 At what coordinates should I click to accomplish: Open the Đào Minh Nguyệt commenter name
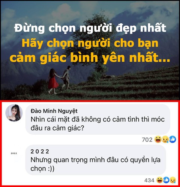(x=54, y=111)
